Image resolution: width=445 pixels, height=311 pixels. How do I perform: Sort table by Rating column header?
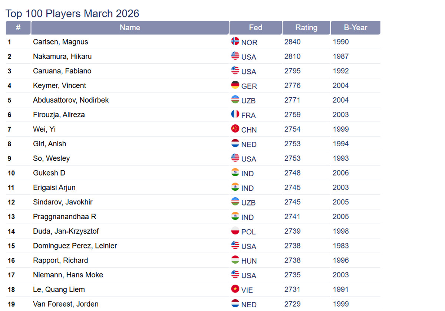tap(306, 28)
